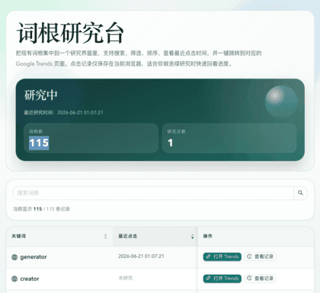Open Trends for creator
This screenshot has width=320, height=293.
pos(222,279)
